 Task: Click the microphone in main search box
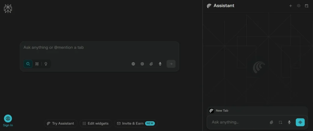click(x=160, y=64)
